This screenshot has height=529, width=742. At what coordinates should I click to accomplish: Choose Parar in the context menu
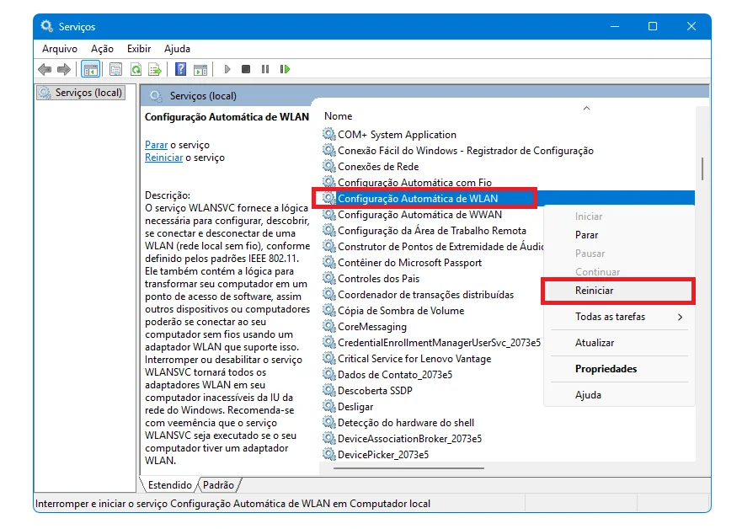coord(587,235)
